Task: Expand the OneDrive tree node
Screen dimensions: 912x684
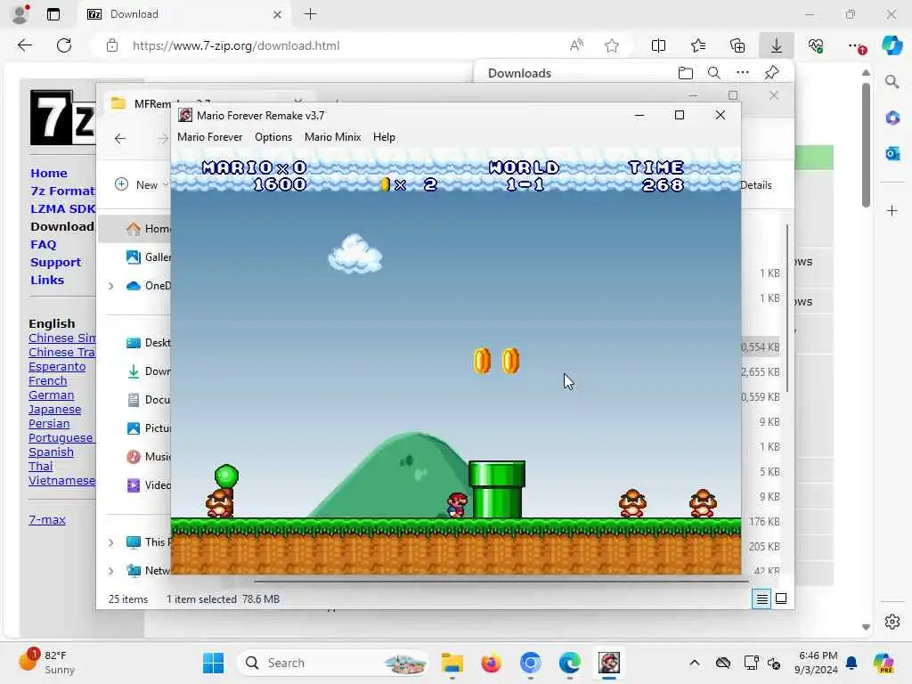Action: coord(111,286)
